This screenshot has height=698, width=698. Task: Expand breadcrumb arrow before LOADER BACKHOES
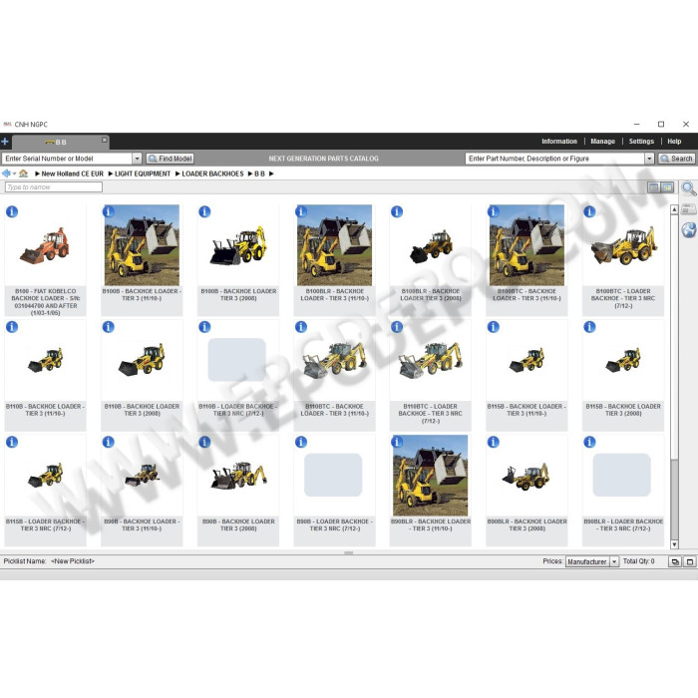[177, 174]
